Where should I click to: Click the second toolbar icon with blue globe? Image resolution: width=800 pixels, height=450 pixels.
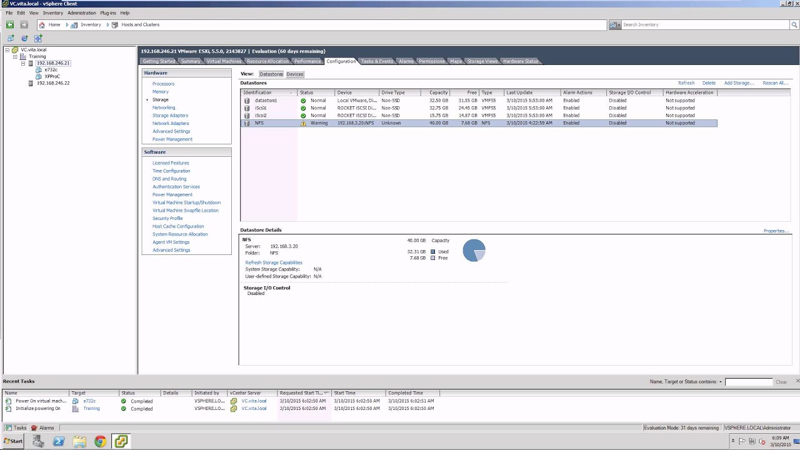(x=24, y=38)
